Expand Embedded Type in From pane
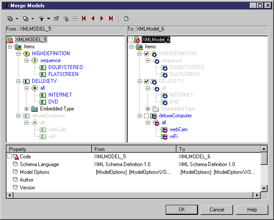Viewport: 274px width, 220px height. (27, 109)
